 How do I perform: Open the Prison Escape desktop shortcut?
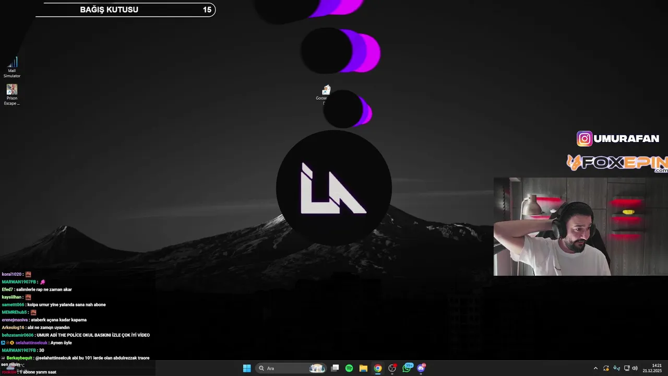pos(12,95)
